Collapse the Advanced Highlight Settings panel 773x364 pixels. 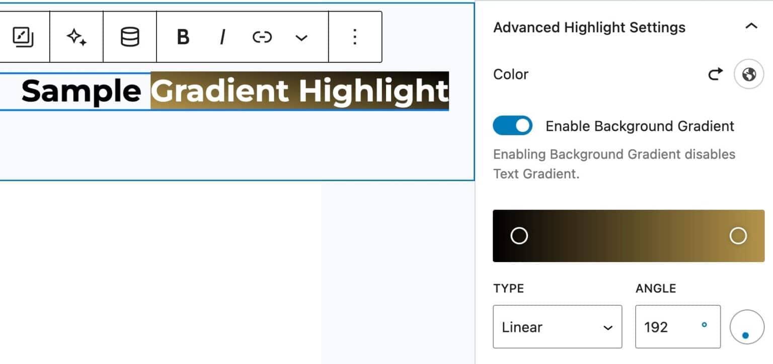(x=751, y=27)
